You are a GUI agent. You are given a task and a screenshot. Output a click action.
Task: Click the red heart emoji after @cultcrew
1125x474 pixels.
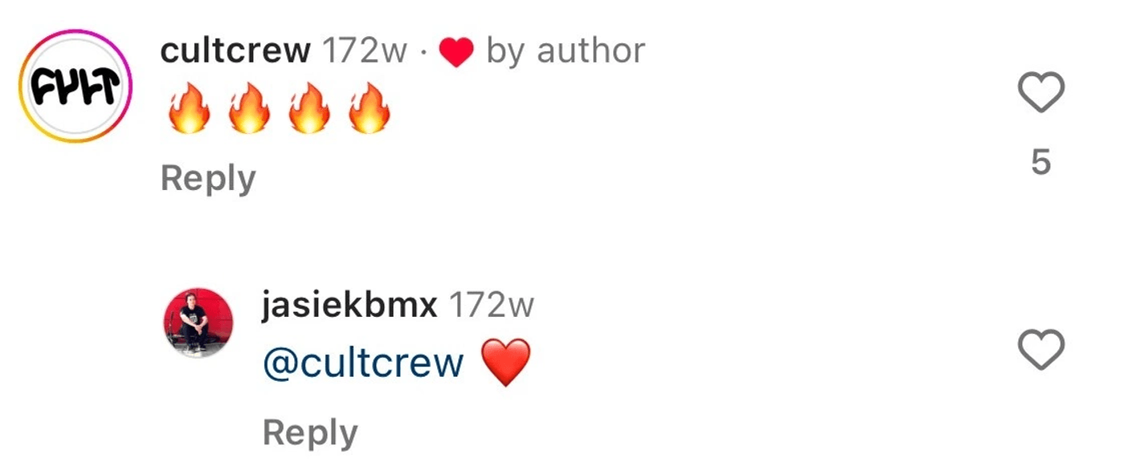506,363
